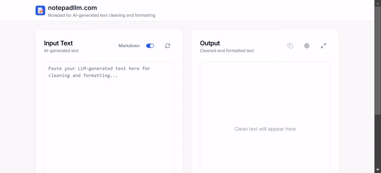Expand output panel with fullscreen arrows icon
The image size is (381, 173).
[323, 46]
